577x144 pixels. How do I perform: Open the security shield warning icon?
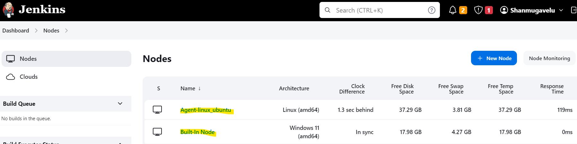(x=478, y=10)
